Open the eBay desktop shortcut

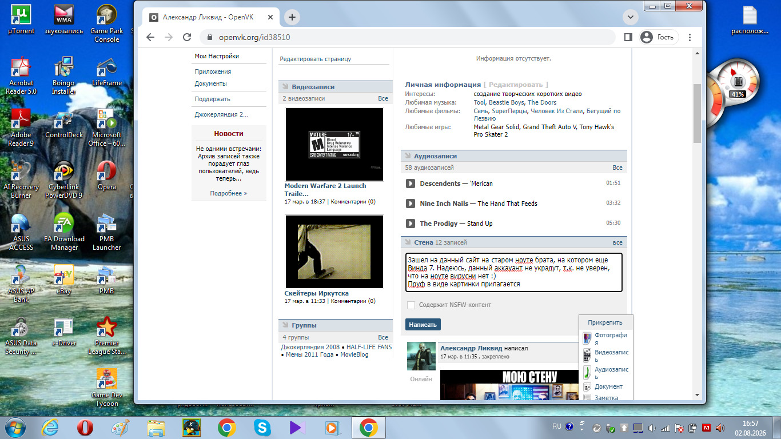tap(64, 279)
